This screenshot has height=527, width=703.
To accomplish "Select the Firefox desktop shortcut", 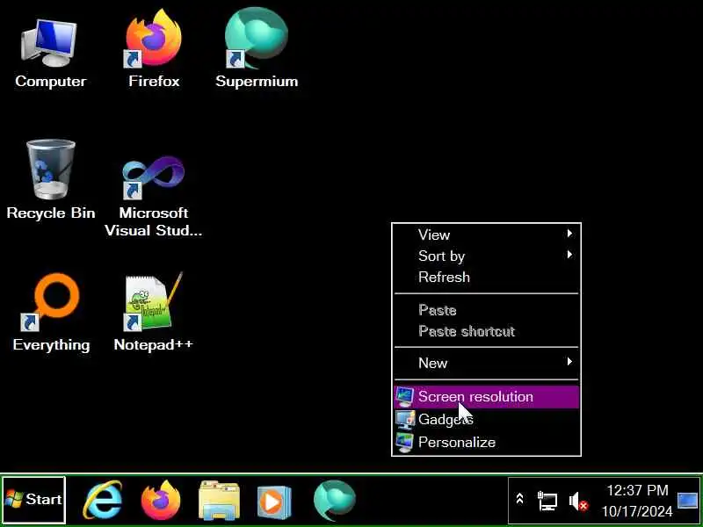I will click(x=154, y=49).
